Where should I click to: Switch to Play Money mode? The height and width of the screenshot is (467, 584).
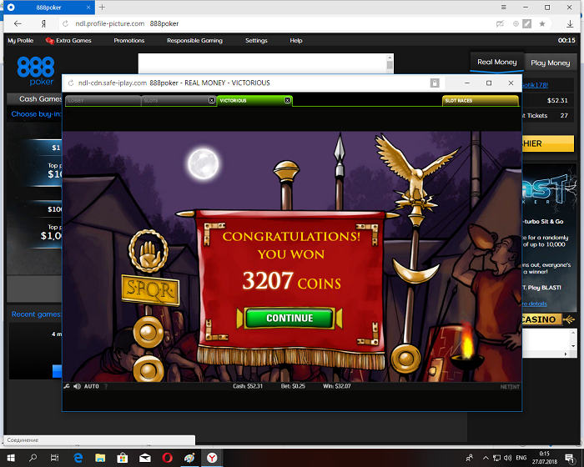click(x=551, y=63)
